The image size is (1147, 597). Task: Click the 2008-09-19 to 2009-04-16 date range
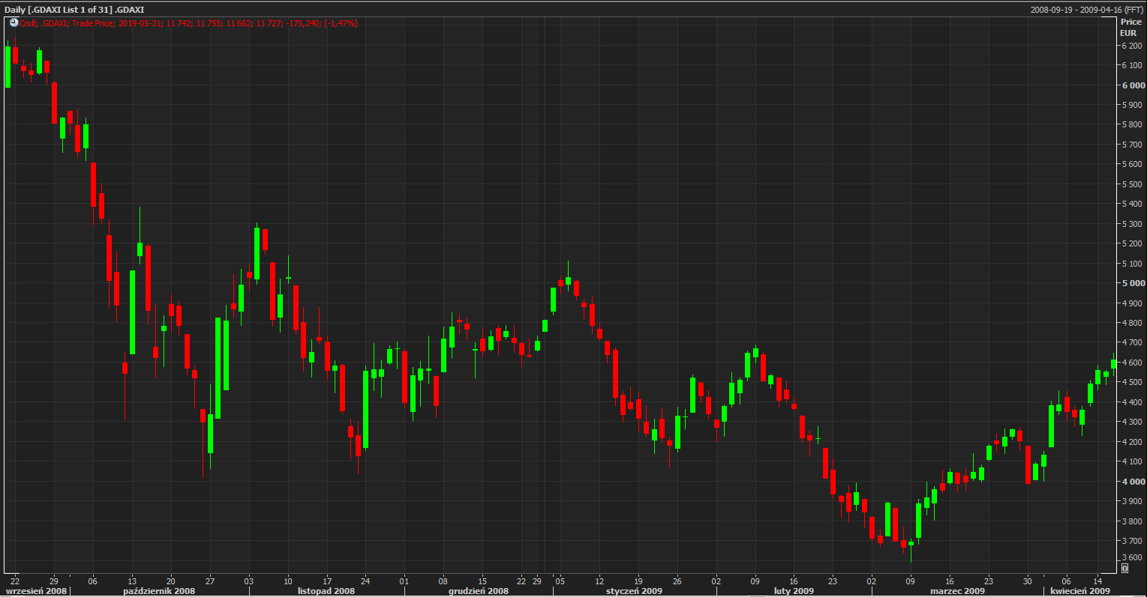pos(1086,9)
